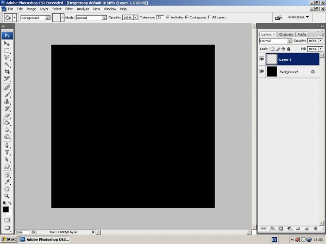Switch to the Paths tab
Image resolution: width=326 pixels, height=244 pixels.
(x=302, y=34)
